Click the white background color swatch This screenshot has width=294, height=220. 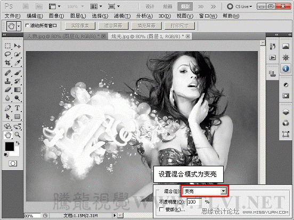(x=17, y=154)
